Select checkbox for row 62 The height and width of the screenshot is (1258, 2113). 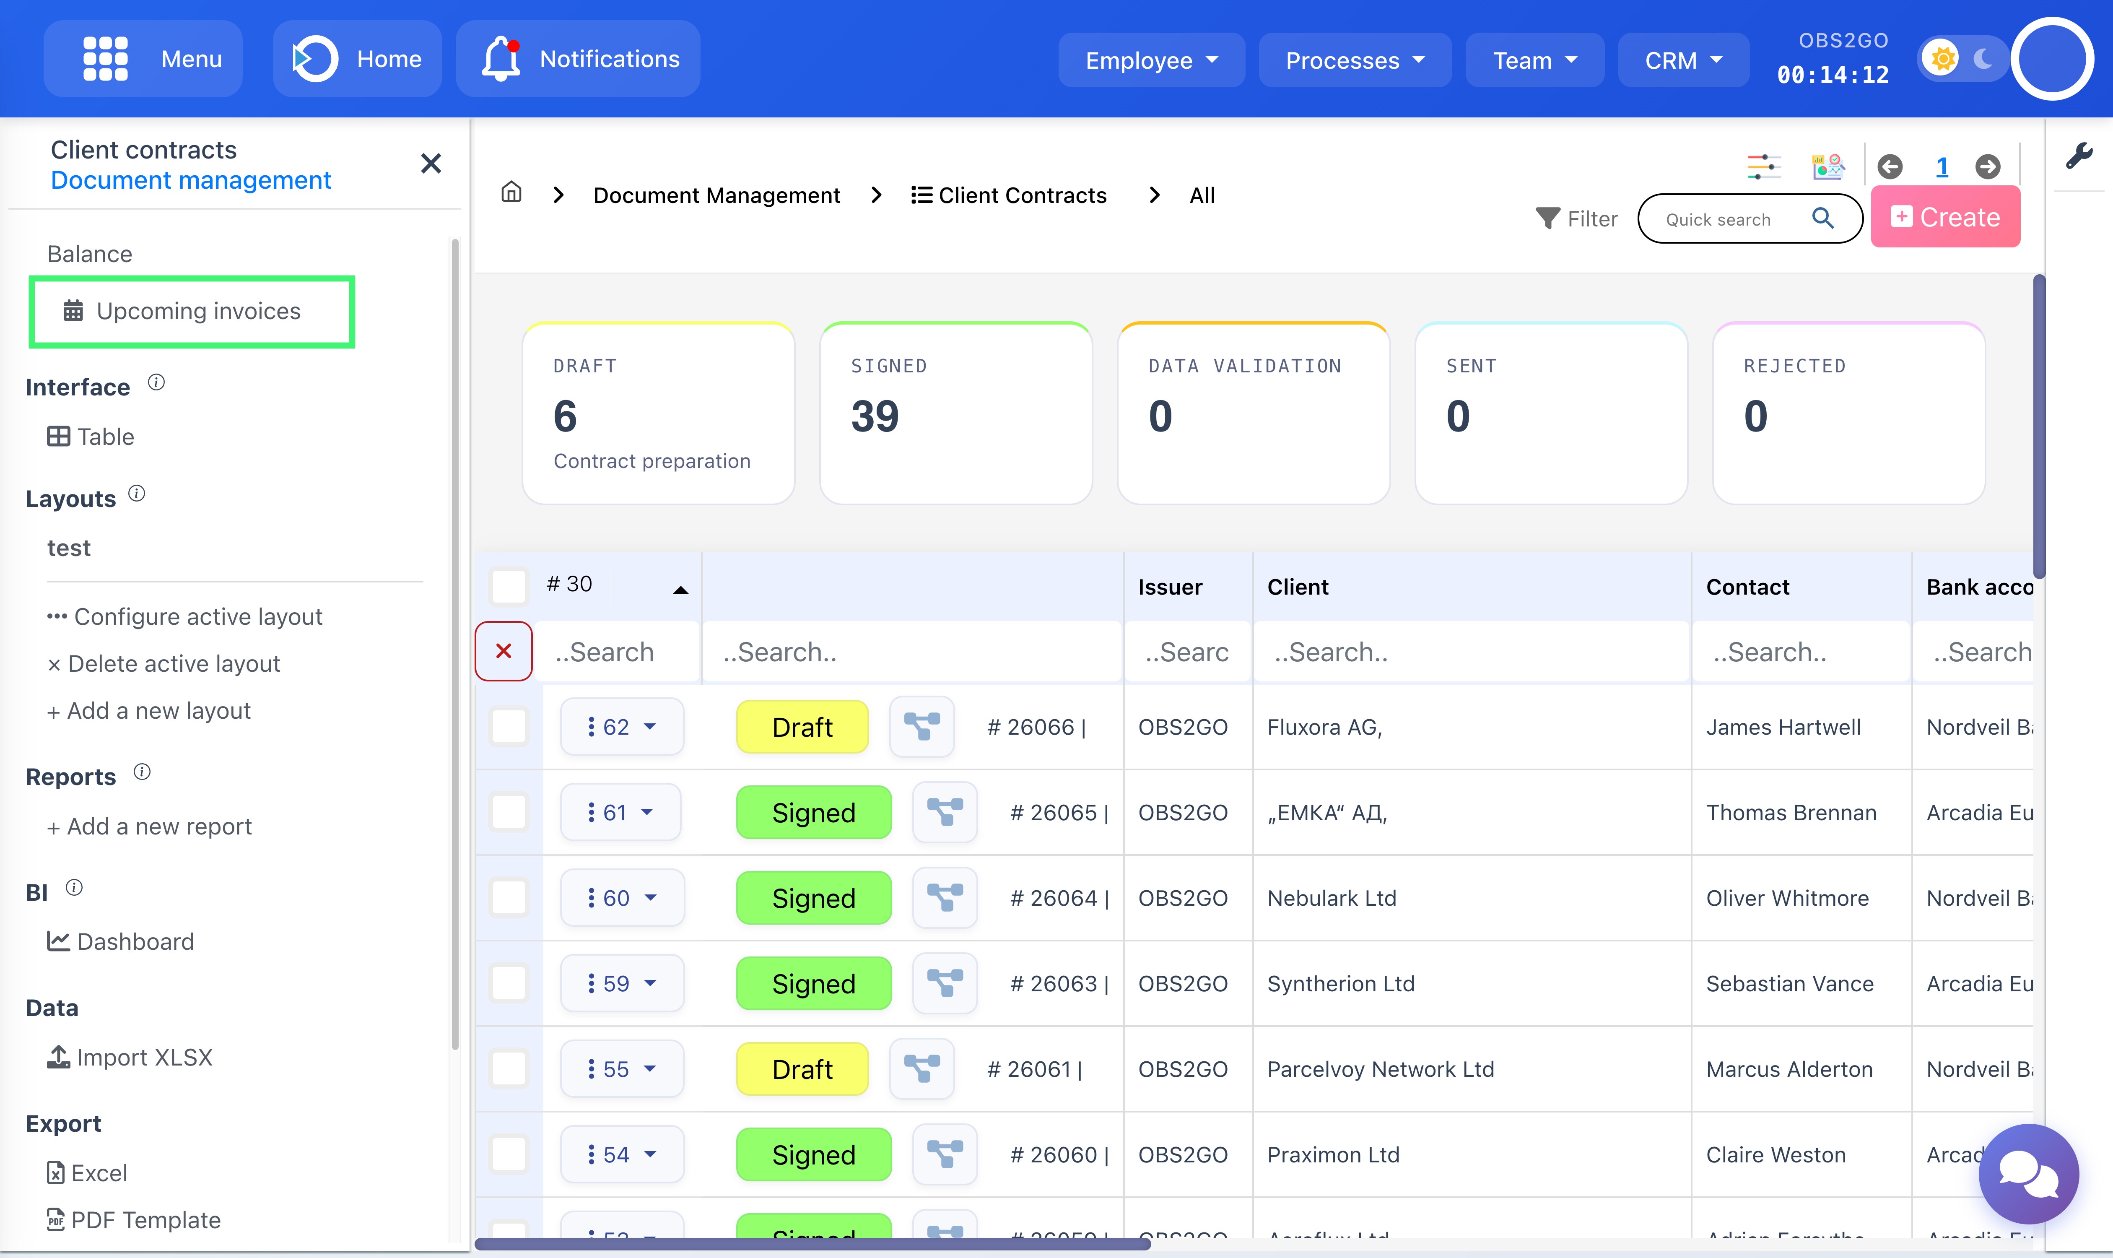pyautogui.click(x=509, y=726)
